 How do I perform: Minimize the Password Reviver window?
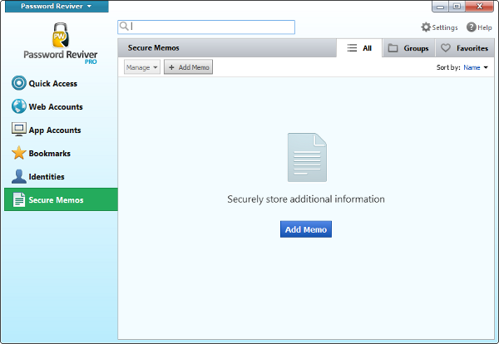pyautogui.click(x=441, y=7)
